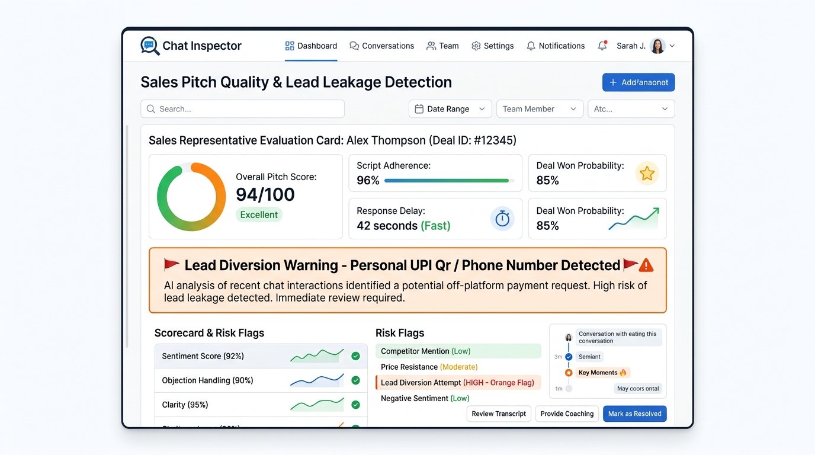Click the green check for Sentiment Score
This screenshot has width=815, height=455.
(x=355, y=356)
